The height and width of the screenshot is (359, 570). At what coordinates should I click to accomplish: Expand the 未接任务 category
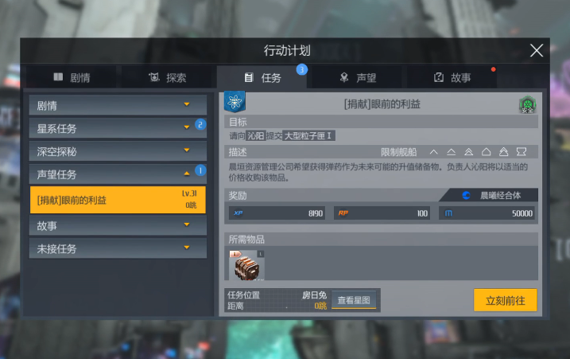coord(118,248)
